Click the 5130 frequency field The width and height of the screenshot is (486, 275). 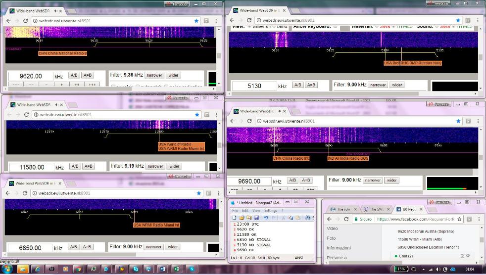tap(254, 86)
